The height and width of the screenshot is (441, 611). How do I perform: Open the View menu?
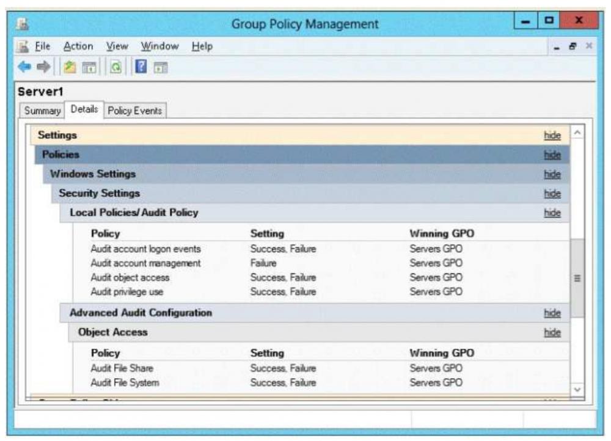tap(117, 46)
